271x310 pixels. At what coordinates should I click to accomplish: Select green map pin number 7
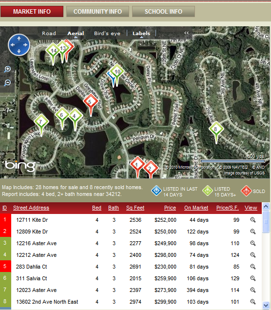(x=41, y=122)
